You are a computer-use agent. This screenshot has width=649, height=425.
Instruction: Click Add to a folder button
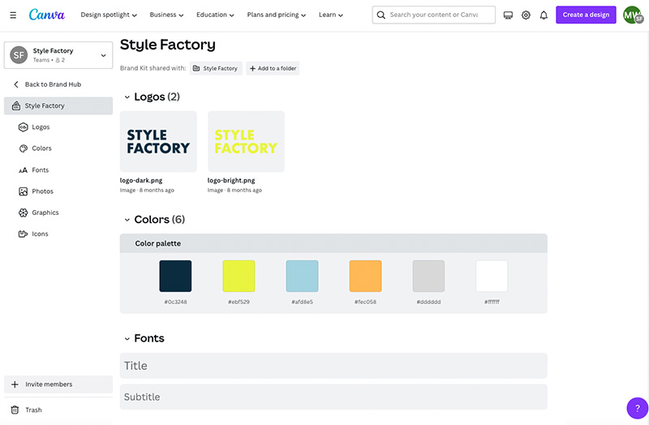273,68
